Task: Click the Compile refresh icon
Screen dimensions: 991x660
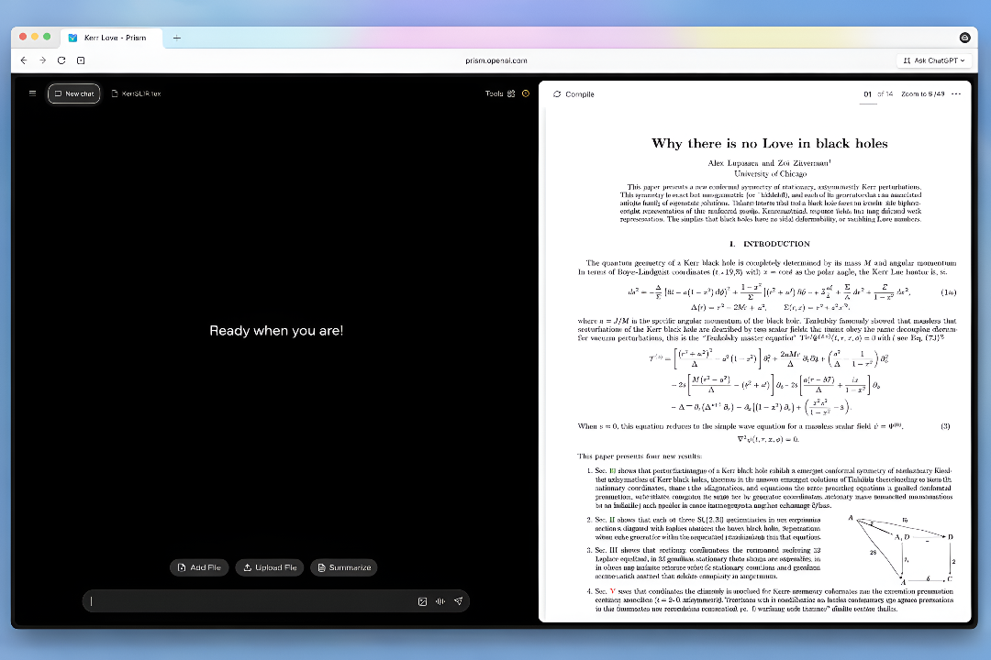Action: pyautogui.click(x=557, y=93)
